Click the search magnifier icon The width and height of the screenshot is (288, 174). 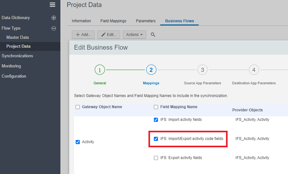click(153, 35)
